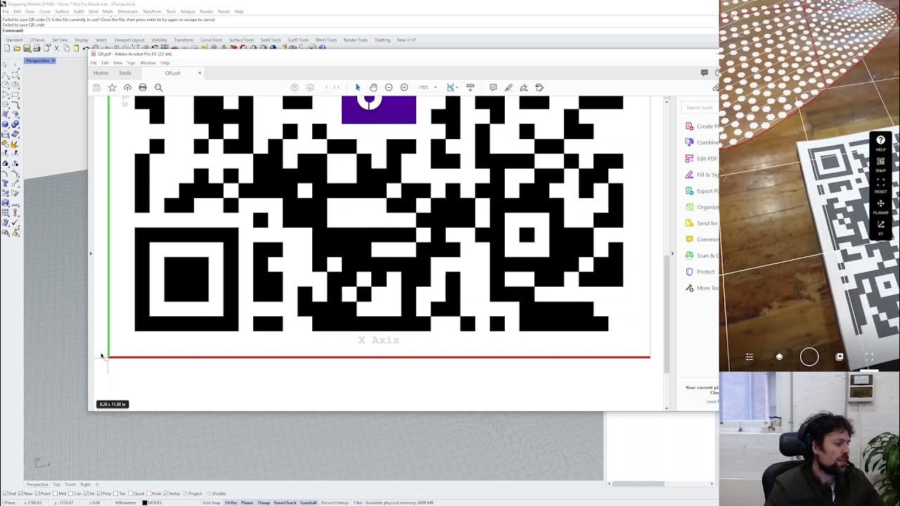
Task: Activate the Acrobat hand pan tool
Action: tap(373, 87)
